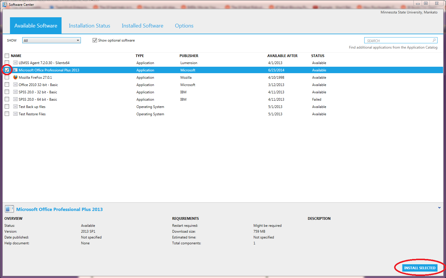Click the Lumension publisher cell

[x=189, y=63]
